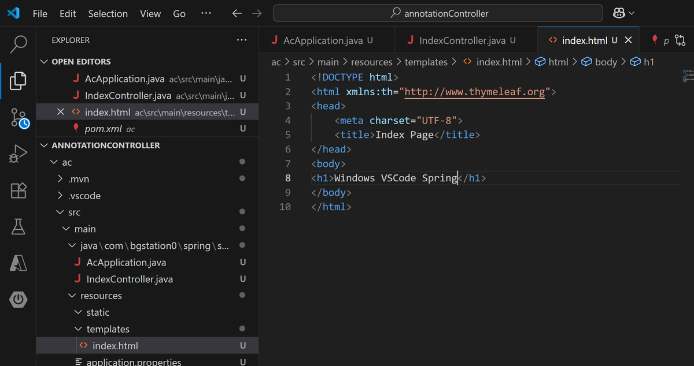Go back with the left arrow
The image size is (694, 366).
point(237,13)
